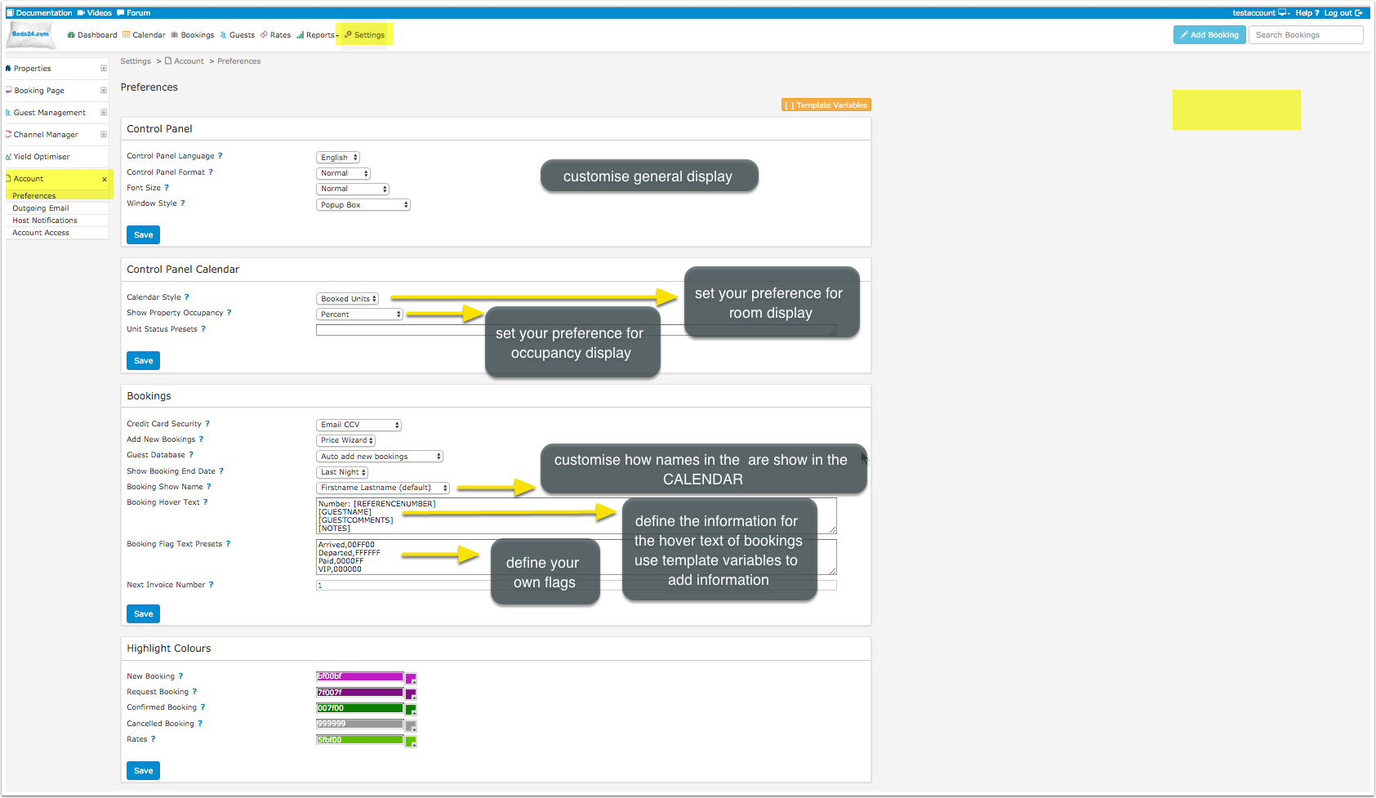Open the Videos link
This screenshot has width=1376, height=798.
[95, 13]
